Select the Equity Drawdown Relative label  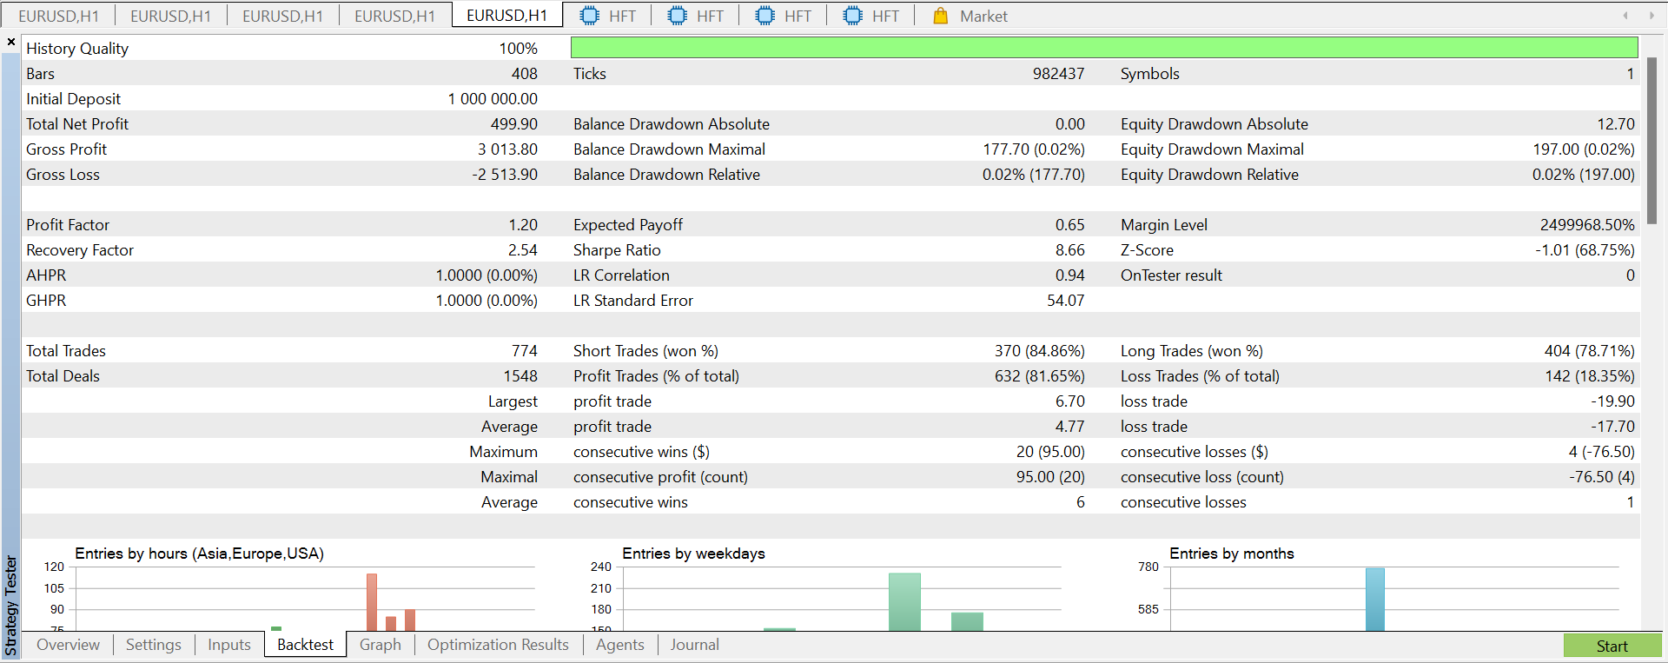(x=1209, y=175)
